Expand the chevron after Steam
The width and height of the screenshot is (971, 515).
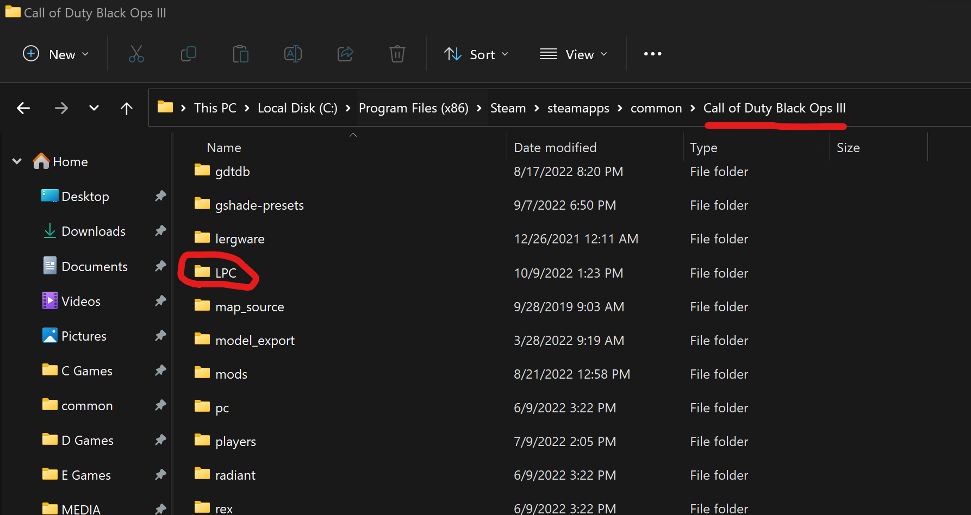537,108
